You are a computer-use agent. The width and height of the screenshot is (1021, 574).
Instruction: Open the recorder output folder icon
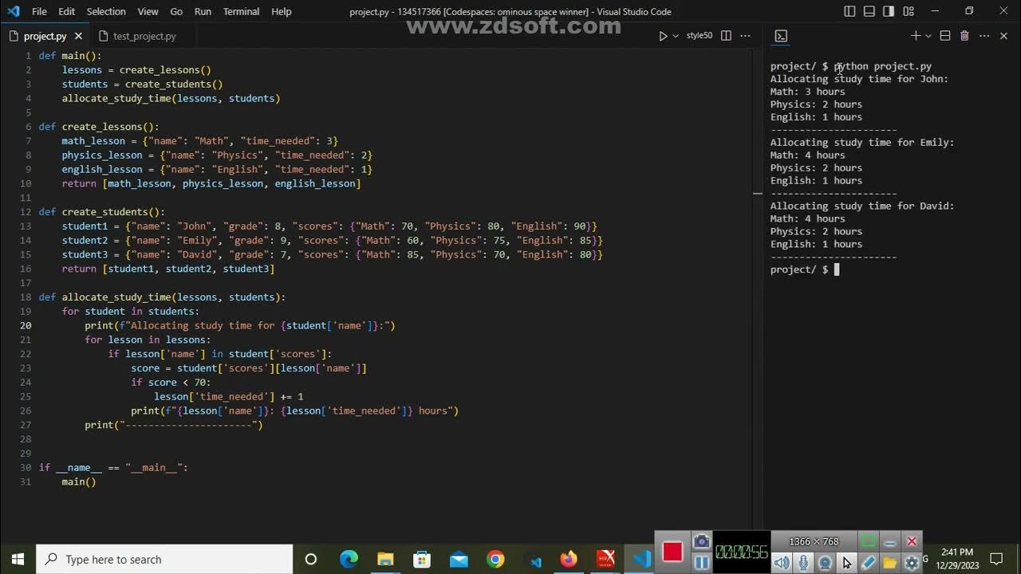pos(890,563)
